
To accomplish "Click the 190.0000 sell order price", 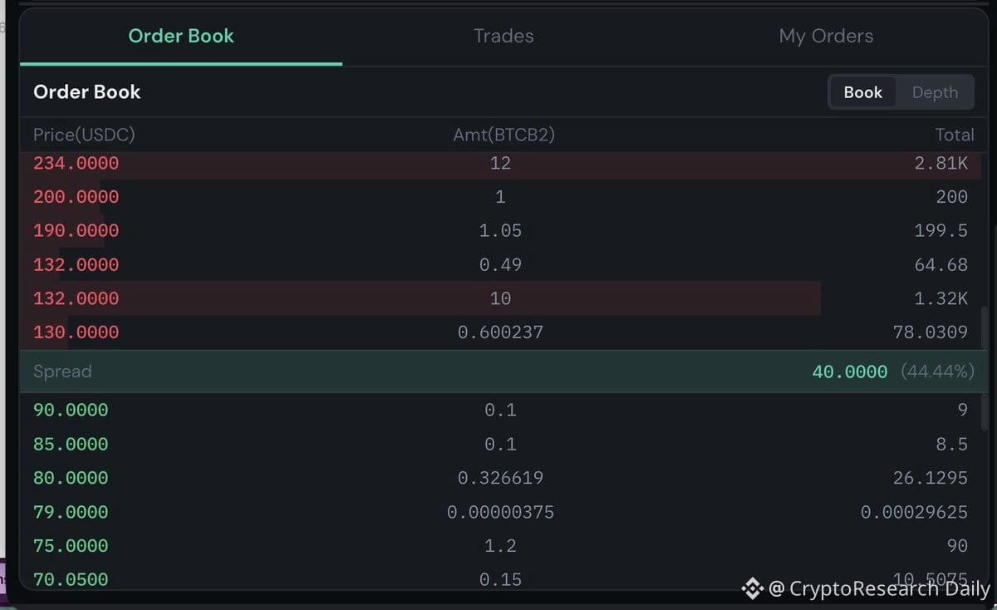I will 76,231.
